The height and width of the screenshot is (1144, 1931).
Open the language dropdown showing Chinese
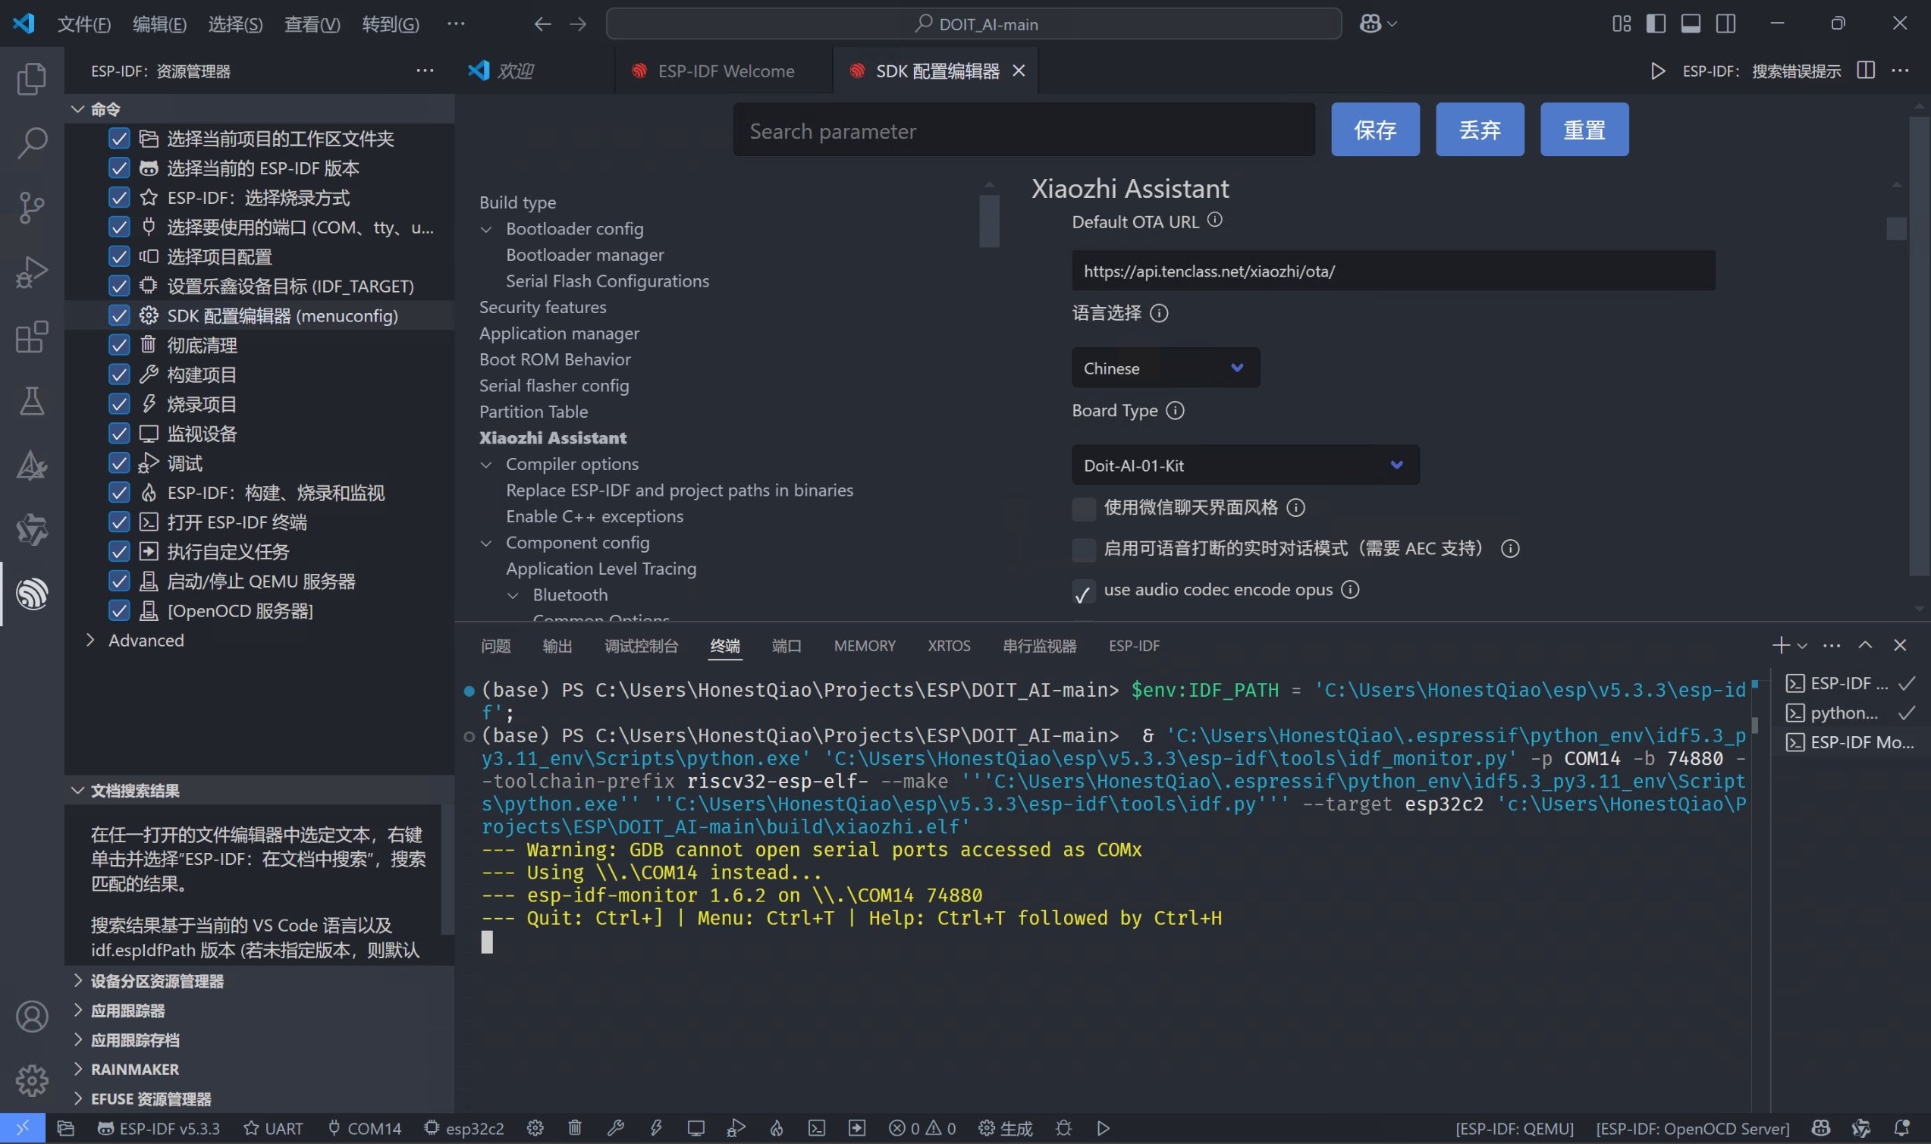click(1164, 368)
